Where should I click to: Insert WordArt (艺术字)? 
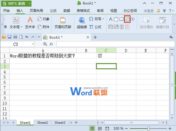30,23
